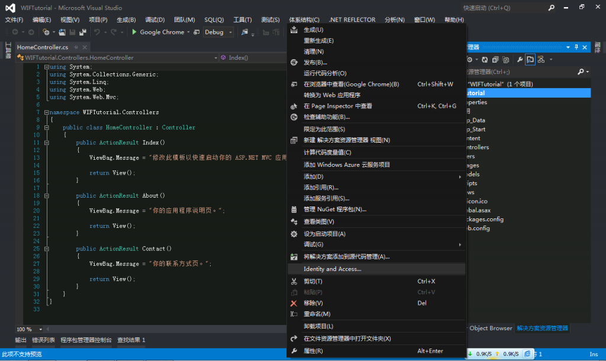The width and height of the screenshot is (606, 361).
Task: Click the Navigate Backward toolbar arrow
Action: pos(15,32)
